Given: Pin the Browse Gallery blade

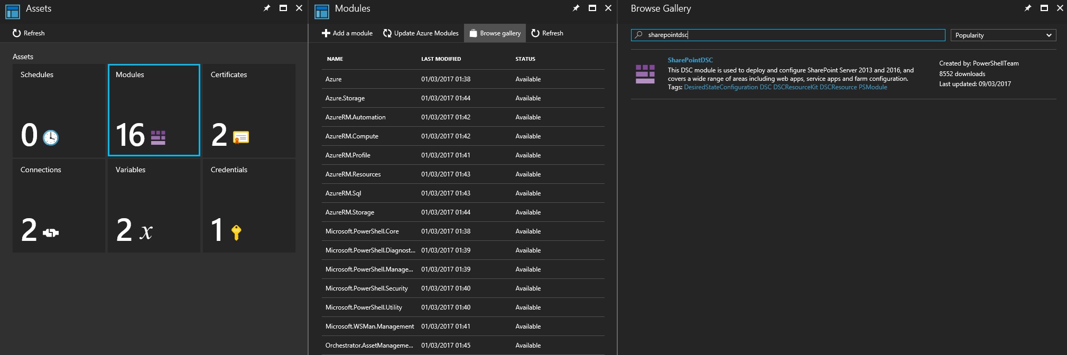Looking at the screenshot, I should click(x=1028, y=8).
